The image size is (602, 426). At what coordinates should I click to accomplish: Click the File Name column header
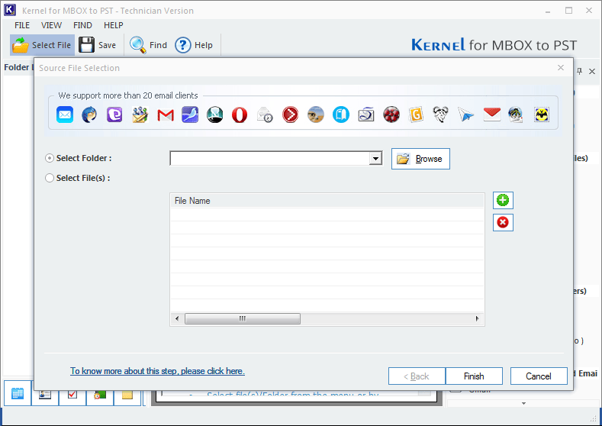(x=327, y=201)
